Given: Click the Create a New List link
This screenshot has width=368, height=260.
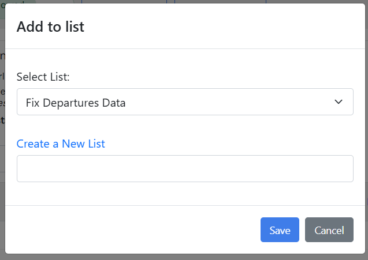Looking at the screenshot, I should (x=61, y=144).
